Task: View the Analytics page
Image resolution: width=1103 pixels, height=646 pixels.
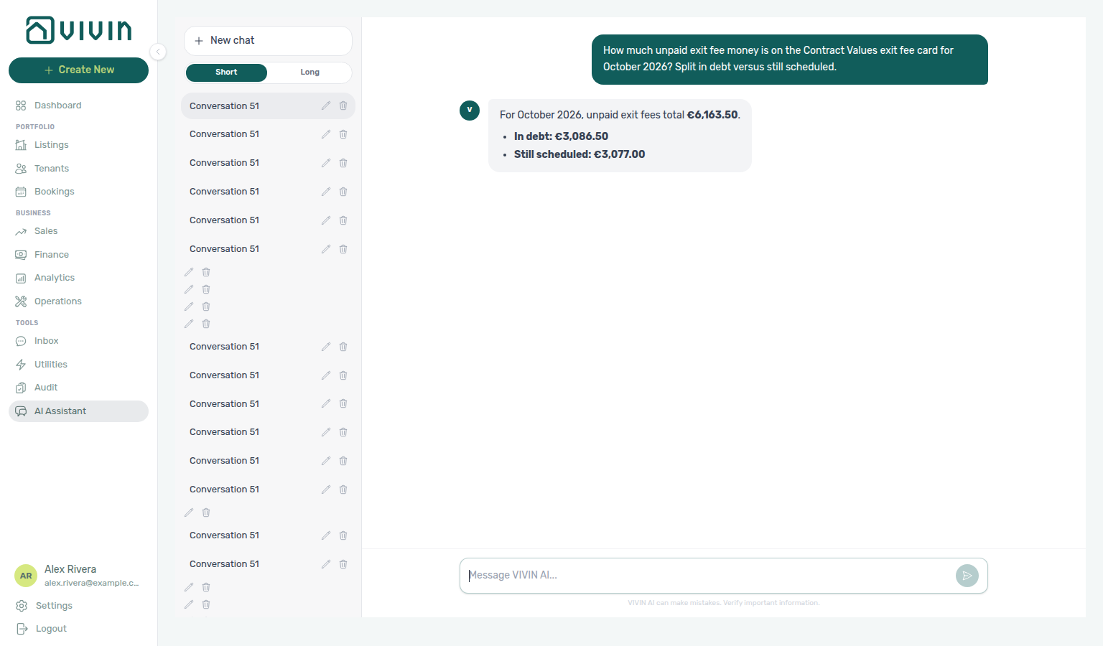Action: (78, 278)
